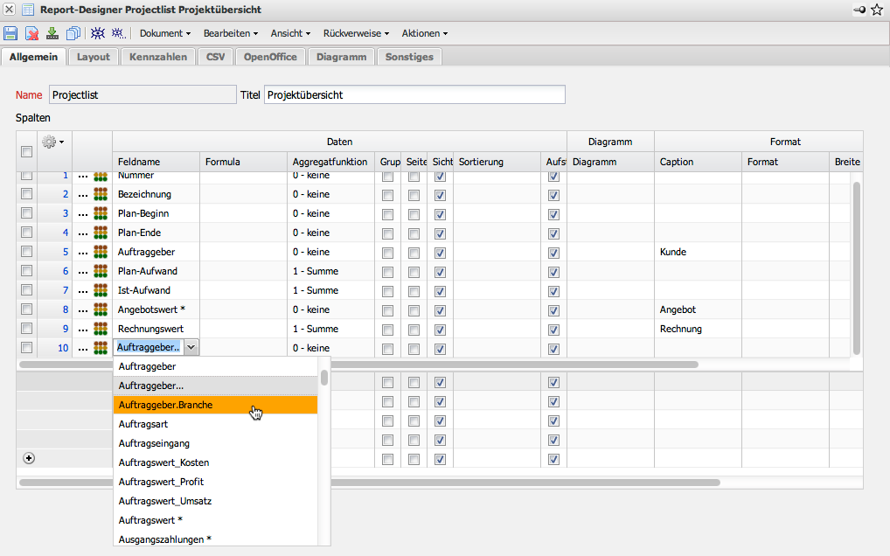890x556 pixels.
Task: Open the Aktionen dropdown menu
Action: tap(424, 33)
